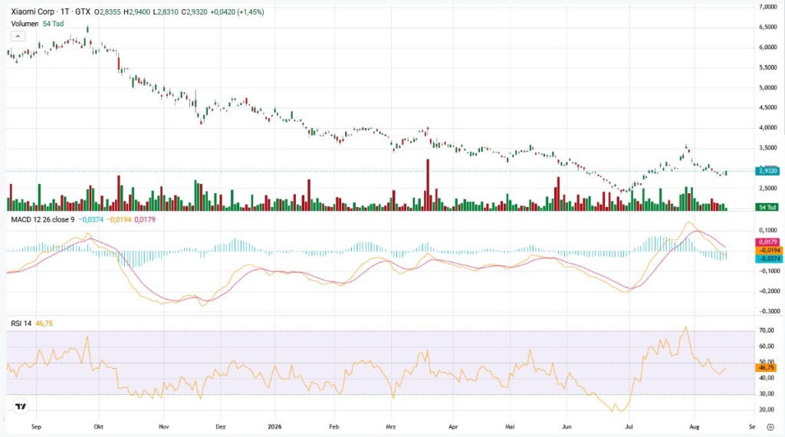Click the RSI axis label 70,00
Image resolution: width=785 pixels, height=437 pixels.
click(767, 330)
